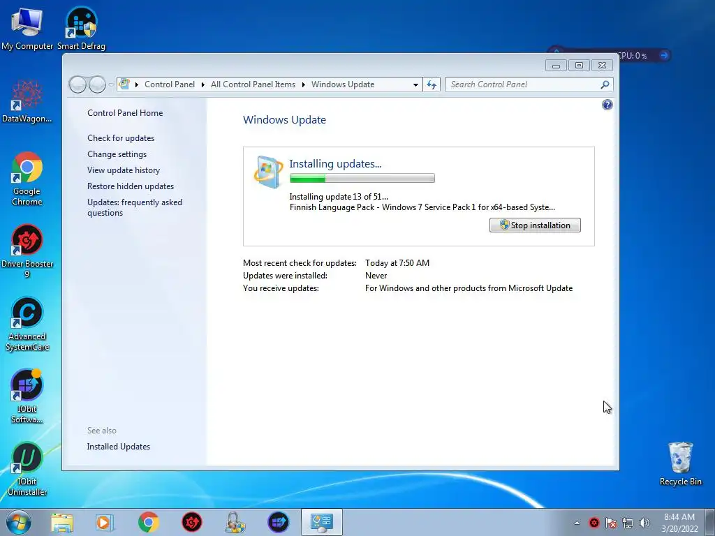This screenshot has height=536, width=715.
Task: Go to Control Panel Home
Action: [x=125, y=113]
